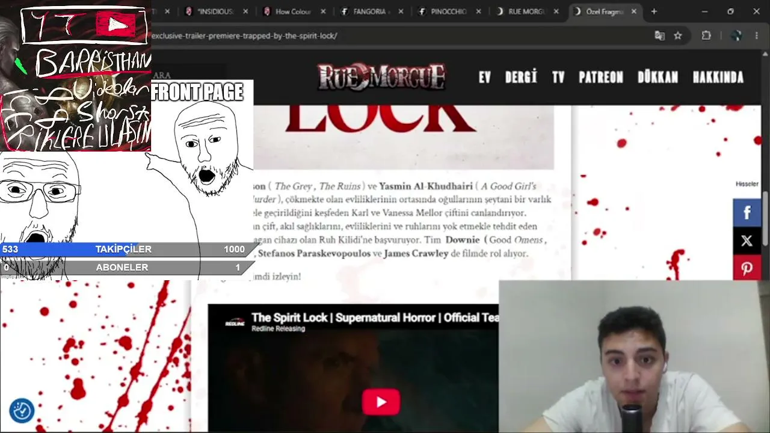Share the article on X

click(x=747, y=241)
